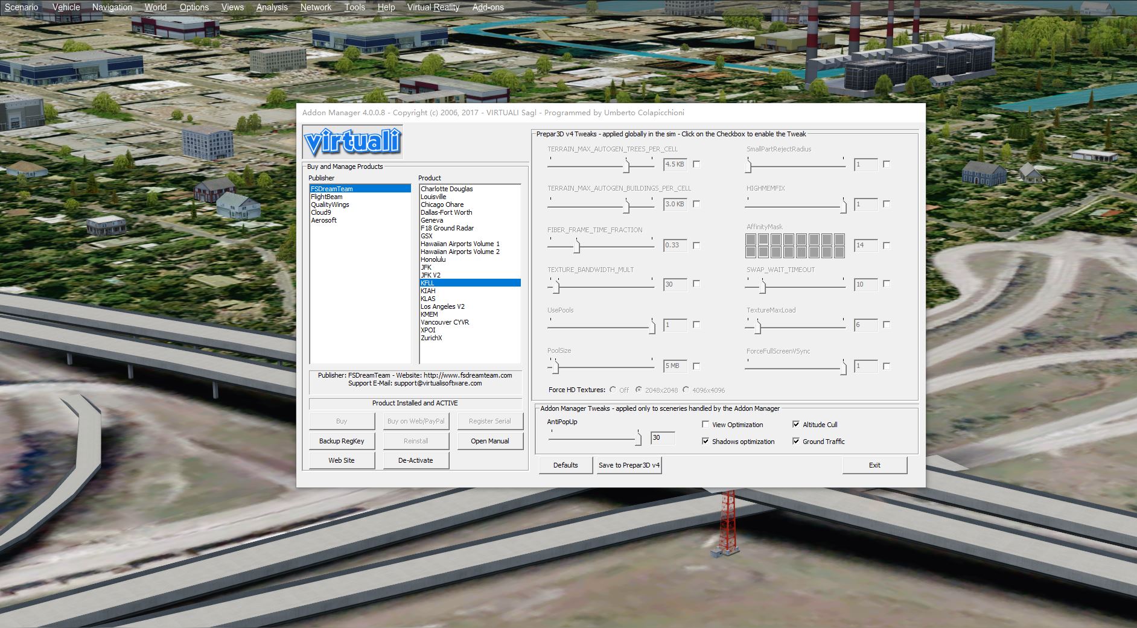
Task: Open the Navigation menu
Action: [112, 7]
